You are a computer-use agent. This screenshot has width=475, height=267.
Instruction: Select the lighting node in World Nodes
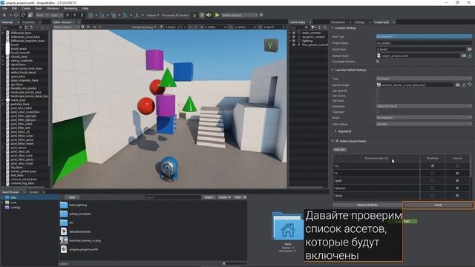tap(307, 41)
